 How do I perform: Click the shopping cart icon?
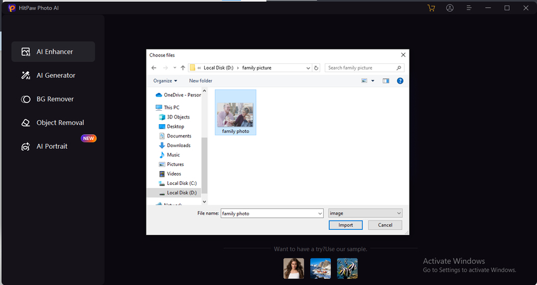coord(431,8)
